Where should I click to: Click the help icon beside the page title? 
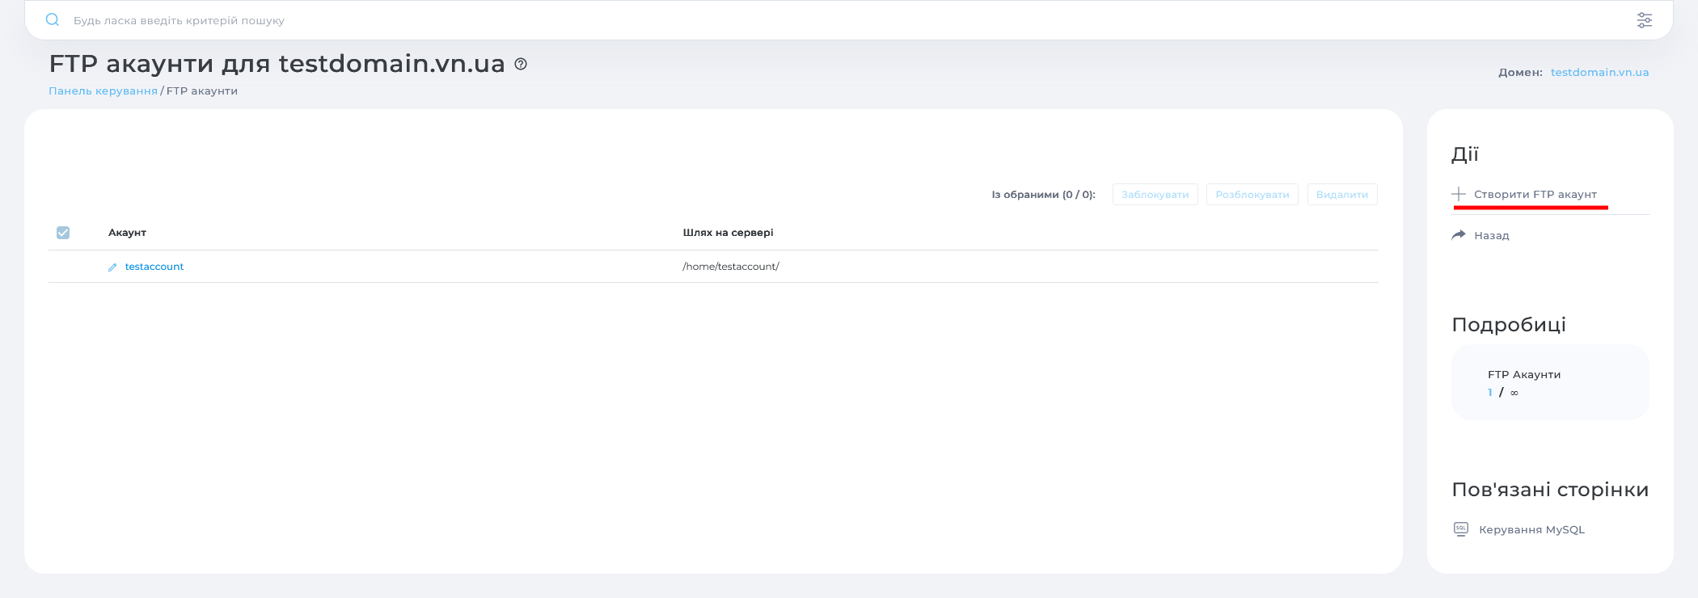[521, 65]
